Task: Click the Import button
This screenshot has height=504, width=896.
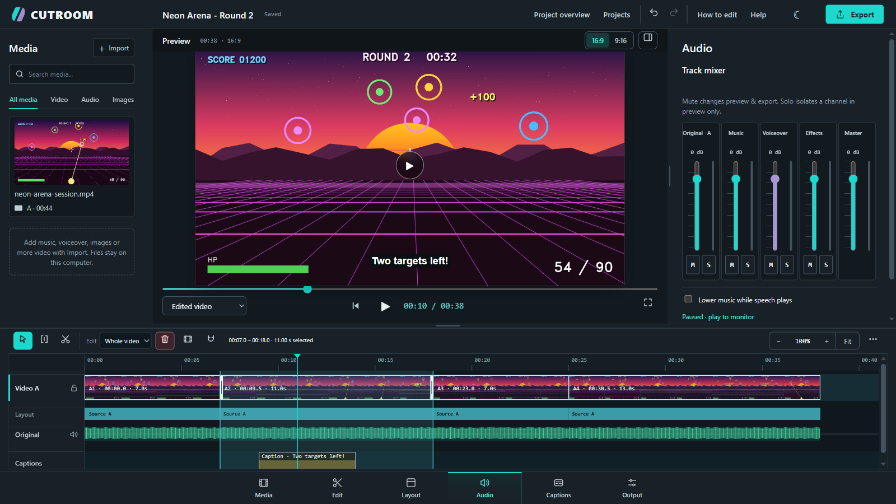Action: 114,48
